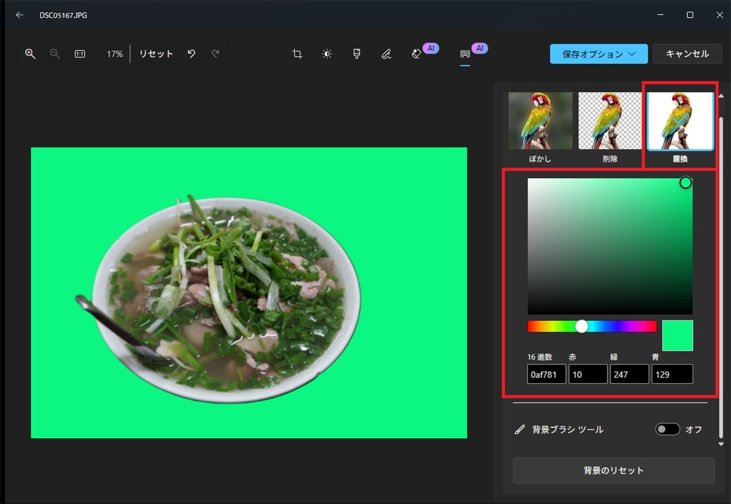Select the Filter tool
Screen dimensions: 731x504
[356, 54]
